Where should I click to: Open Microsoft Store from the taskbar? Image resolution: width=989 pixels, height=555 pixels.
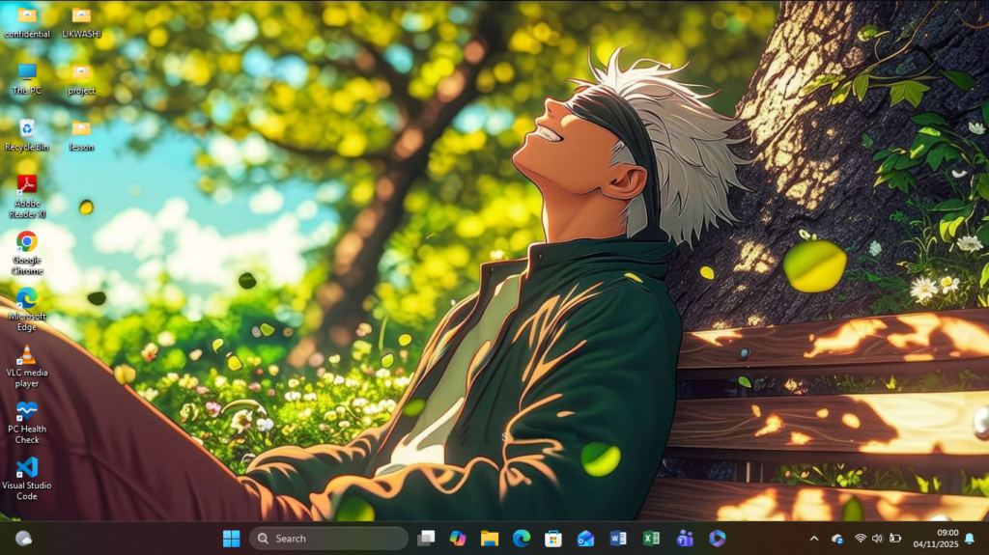coord(553,538)
